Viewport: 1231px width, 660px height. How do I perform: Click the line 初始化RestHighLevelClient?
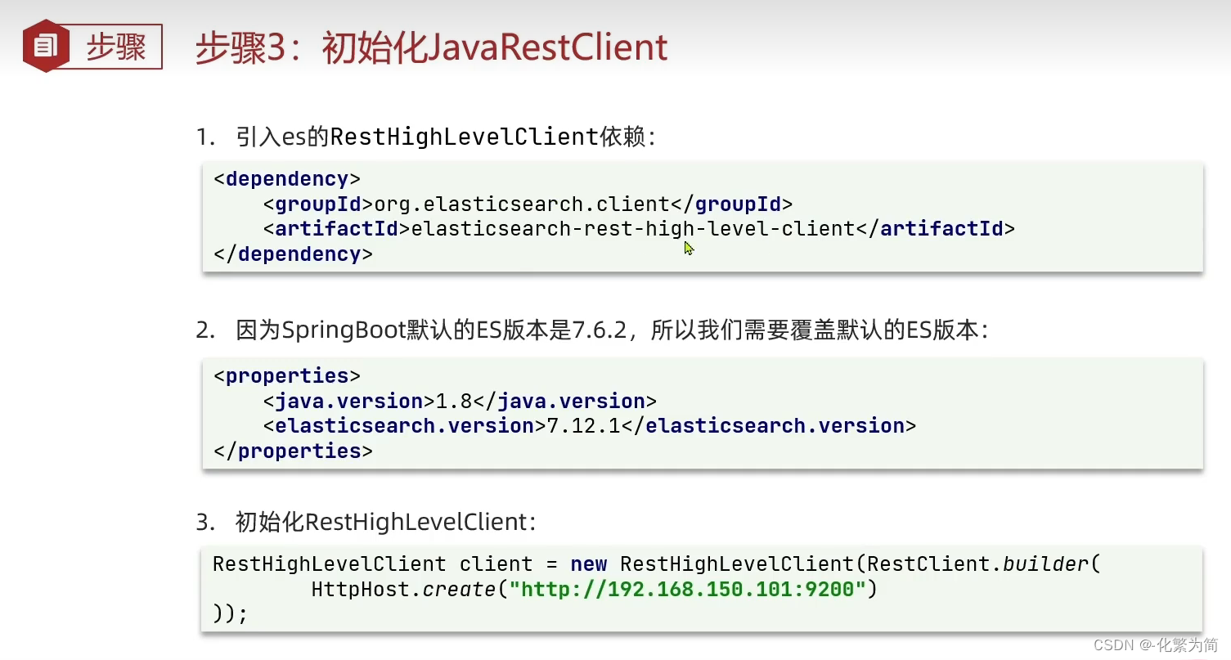366,522
